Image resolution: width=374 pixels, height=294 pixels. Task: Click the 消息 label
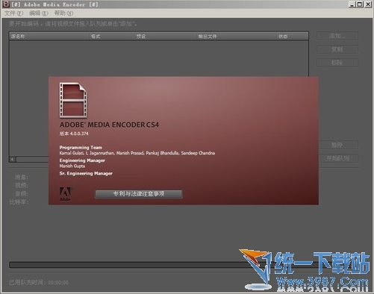pos(22,177)
